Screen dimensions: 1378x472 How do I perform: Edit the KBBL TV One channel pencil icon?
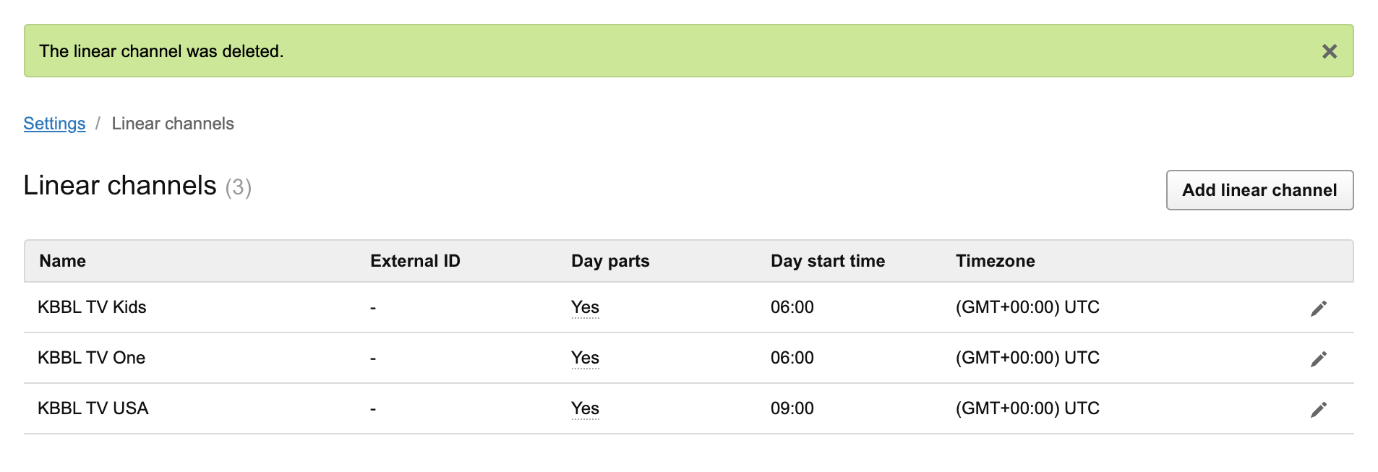[1318, 359]
